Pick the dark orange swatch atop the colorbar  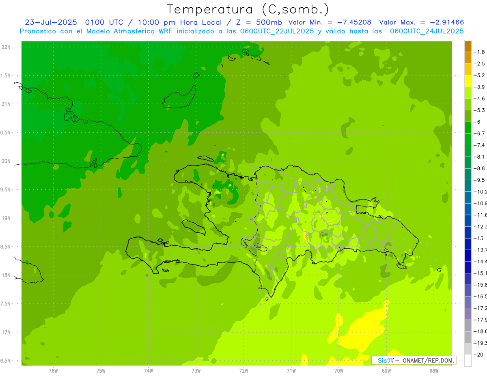click(468, 46)
